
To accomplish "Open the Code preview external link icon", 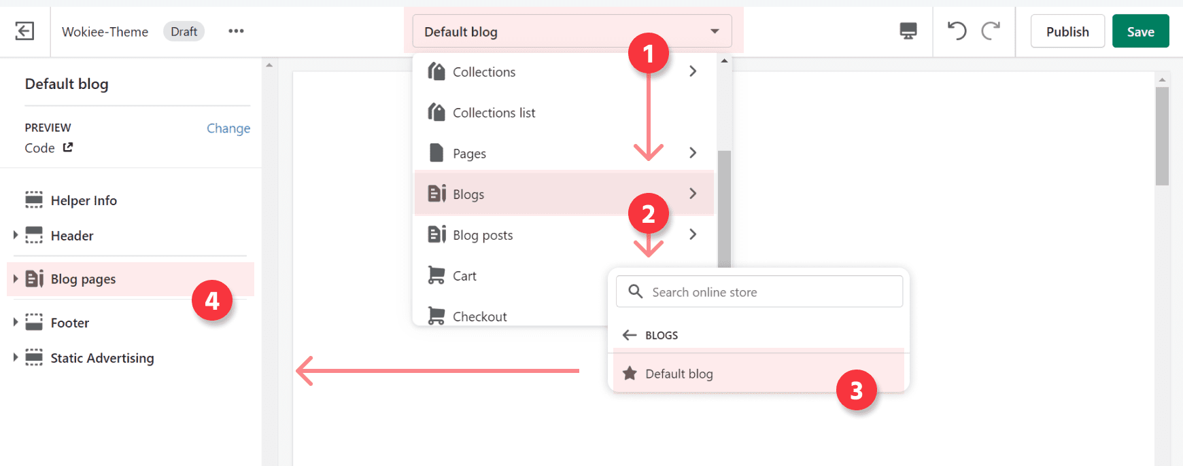I will coord(68,147).
